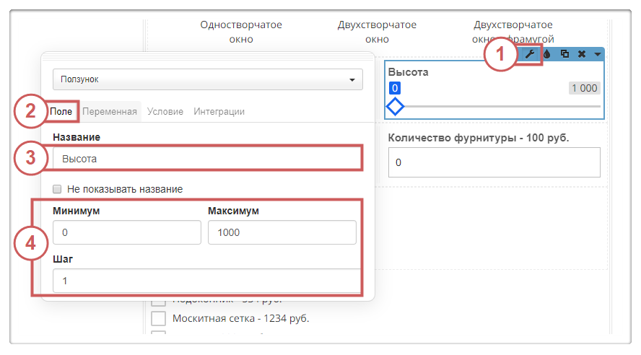Click the Максимум input field

(282, 233)
